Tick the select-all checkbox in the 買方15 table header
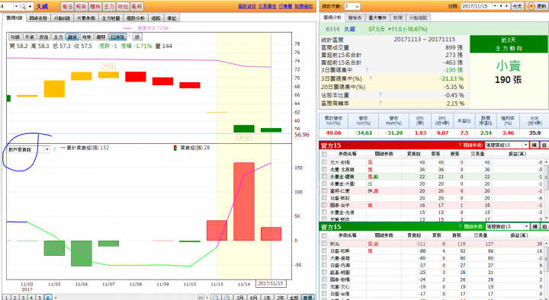This screenshot has height=300, width=549. pos(324,155)
